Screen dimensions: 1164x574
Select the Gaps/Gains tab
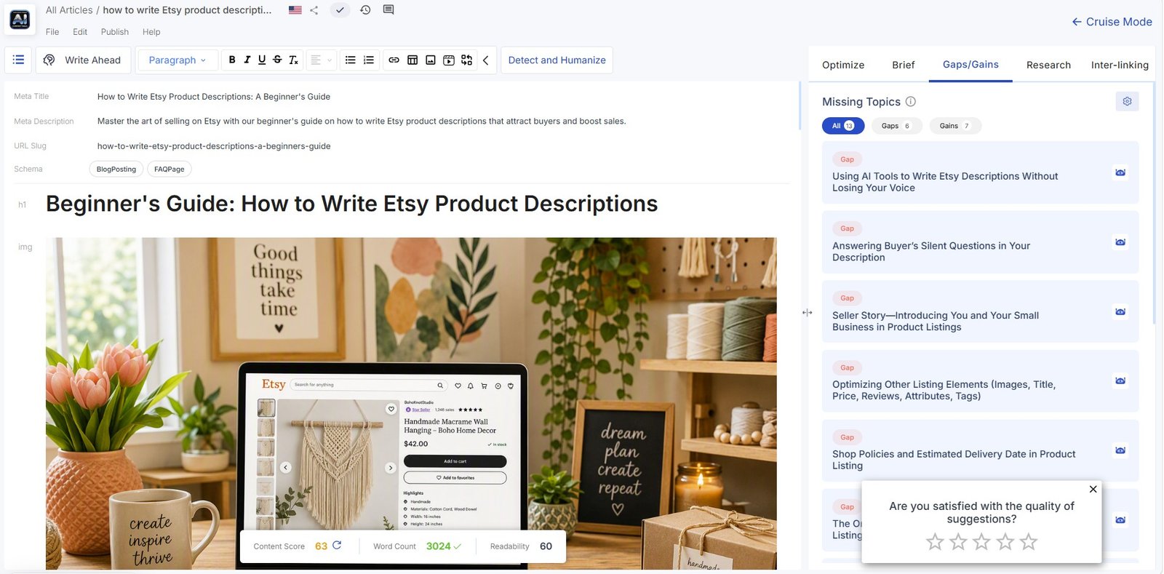(x=970, y=64)
